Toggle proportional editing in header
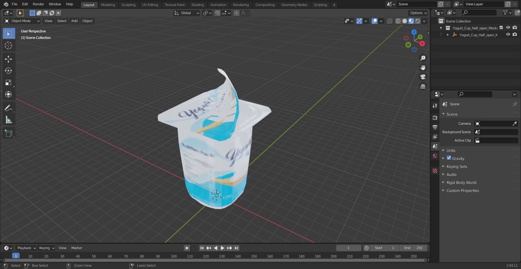 coord(236,13)
